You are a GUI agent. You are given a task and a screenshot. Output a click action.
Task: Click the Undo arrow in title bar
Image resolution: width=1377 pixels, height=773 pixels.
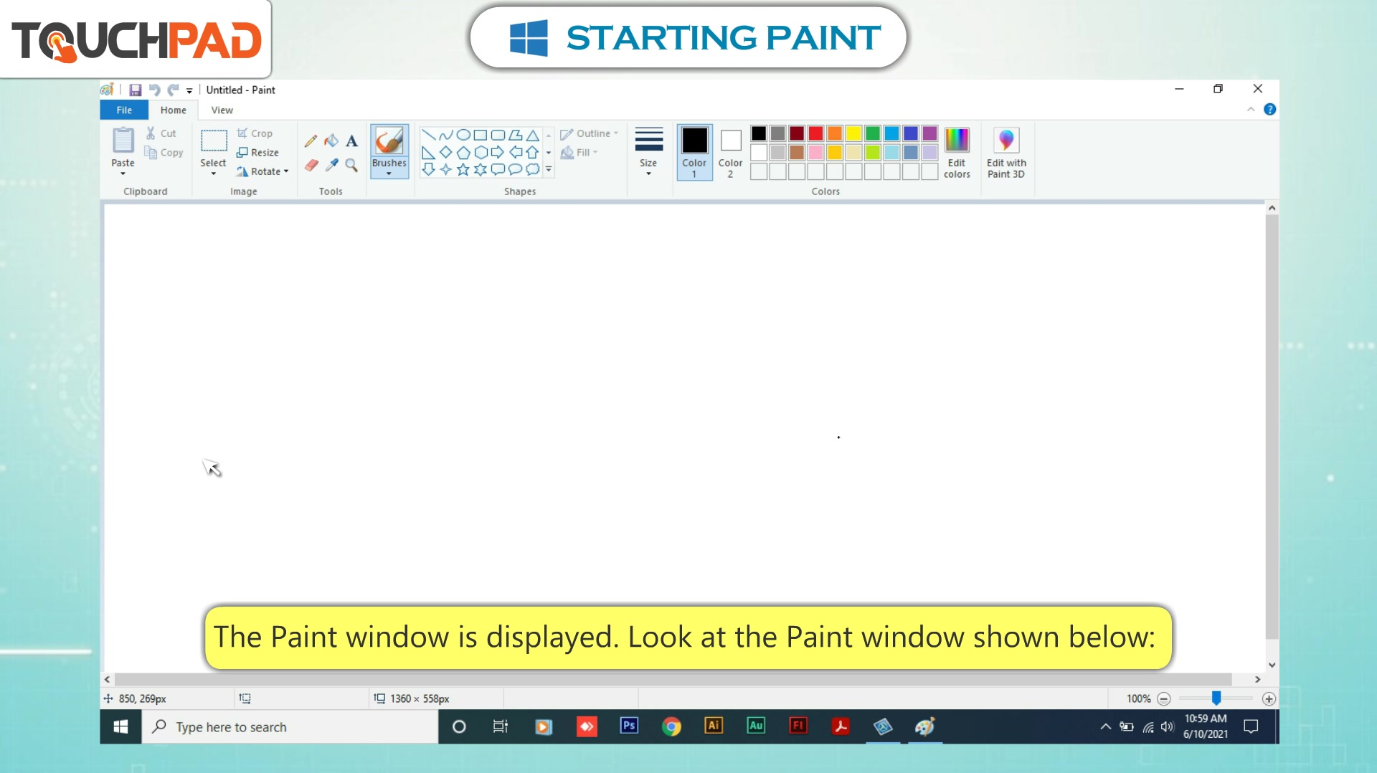click(154, 90)
